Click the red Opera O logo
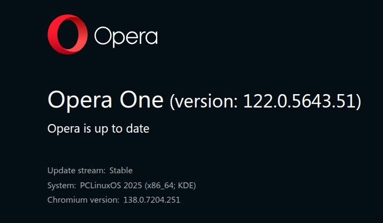383x223 pixels. (x=67, y=34)
